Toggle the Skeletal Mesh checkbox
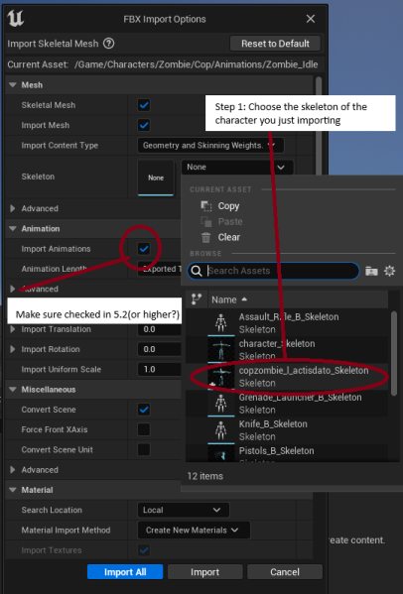This screenshot has height=594, width=403. click(144, 105)
